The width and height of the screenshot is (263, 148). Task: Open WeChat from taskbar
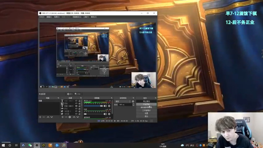[x=30, y=145]
